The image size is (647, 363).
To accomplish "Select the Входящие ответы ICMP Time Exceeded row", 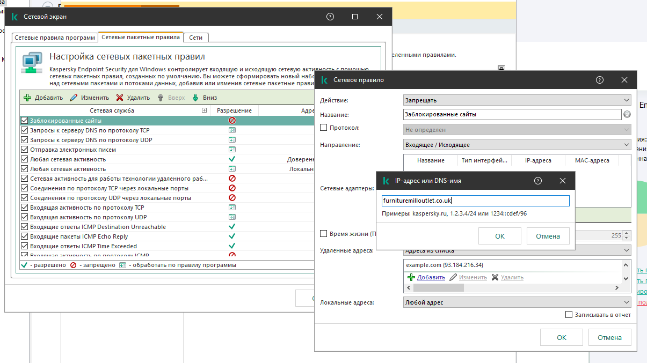I will (166, 246).
